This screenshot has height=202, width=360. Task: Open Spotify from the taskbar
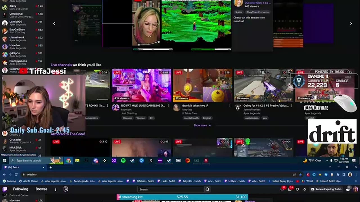[x=123, y=160]
